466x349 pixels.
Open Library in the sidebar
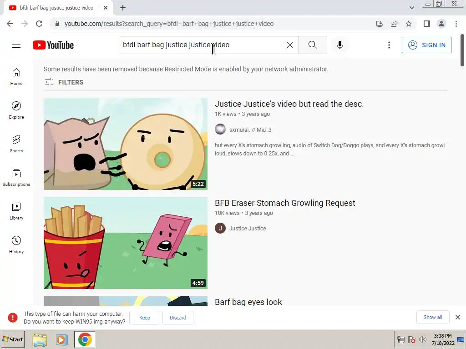[x=16, y=211]
